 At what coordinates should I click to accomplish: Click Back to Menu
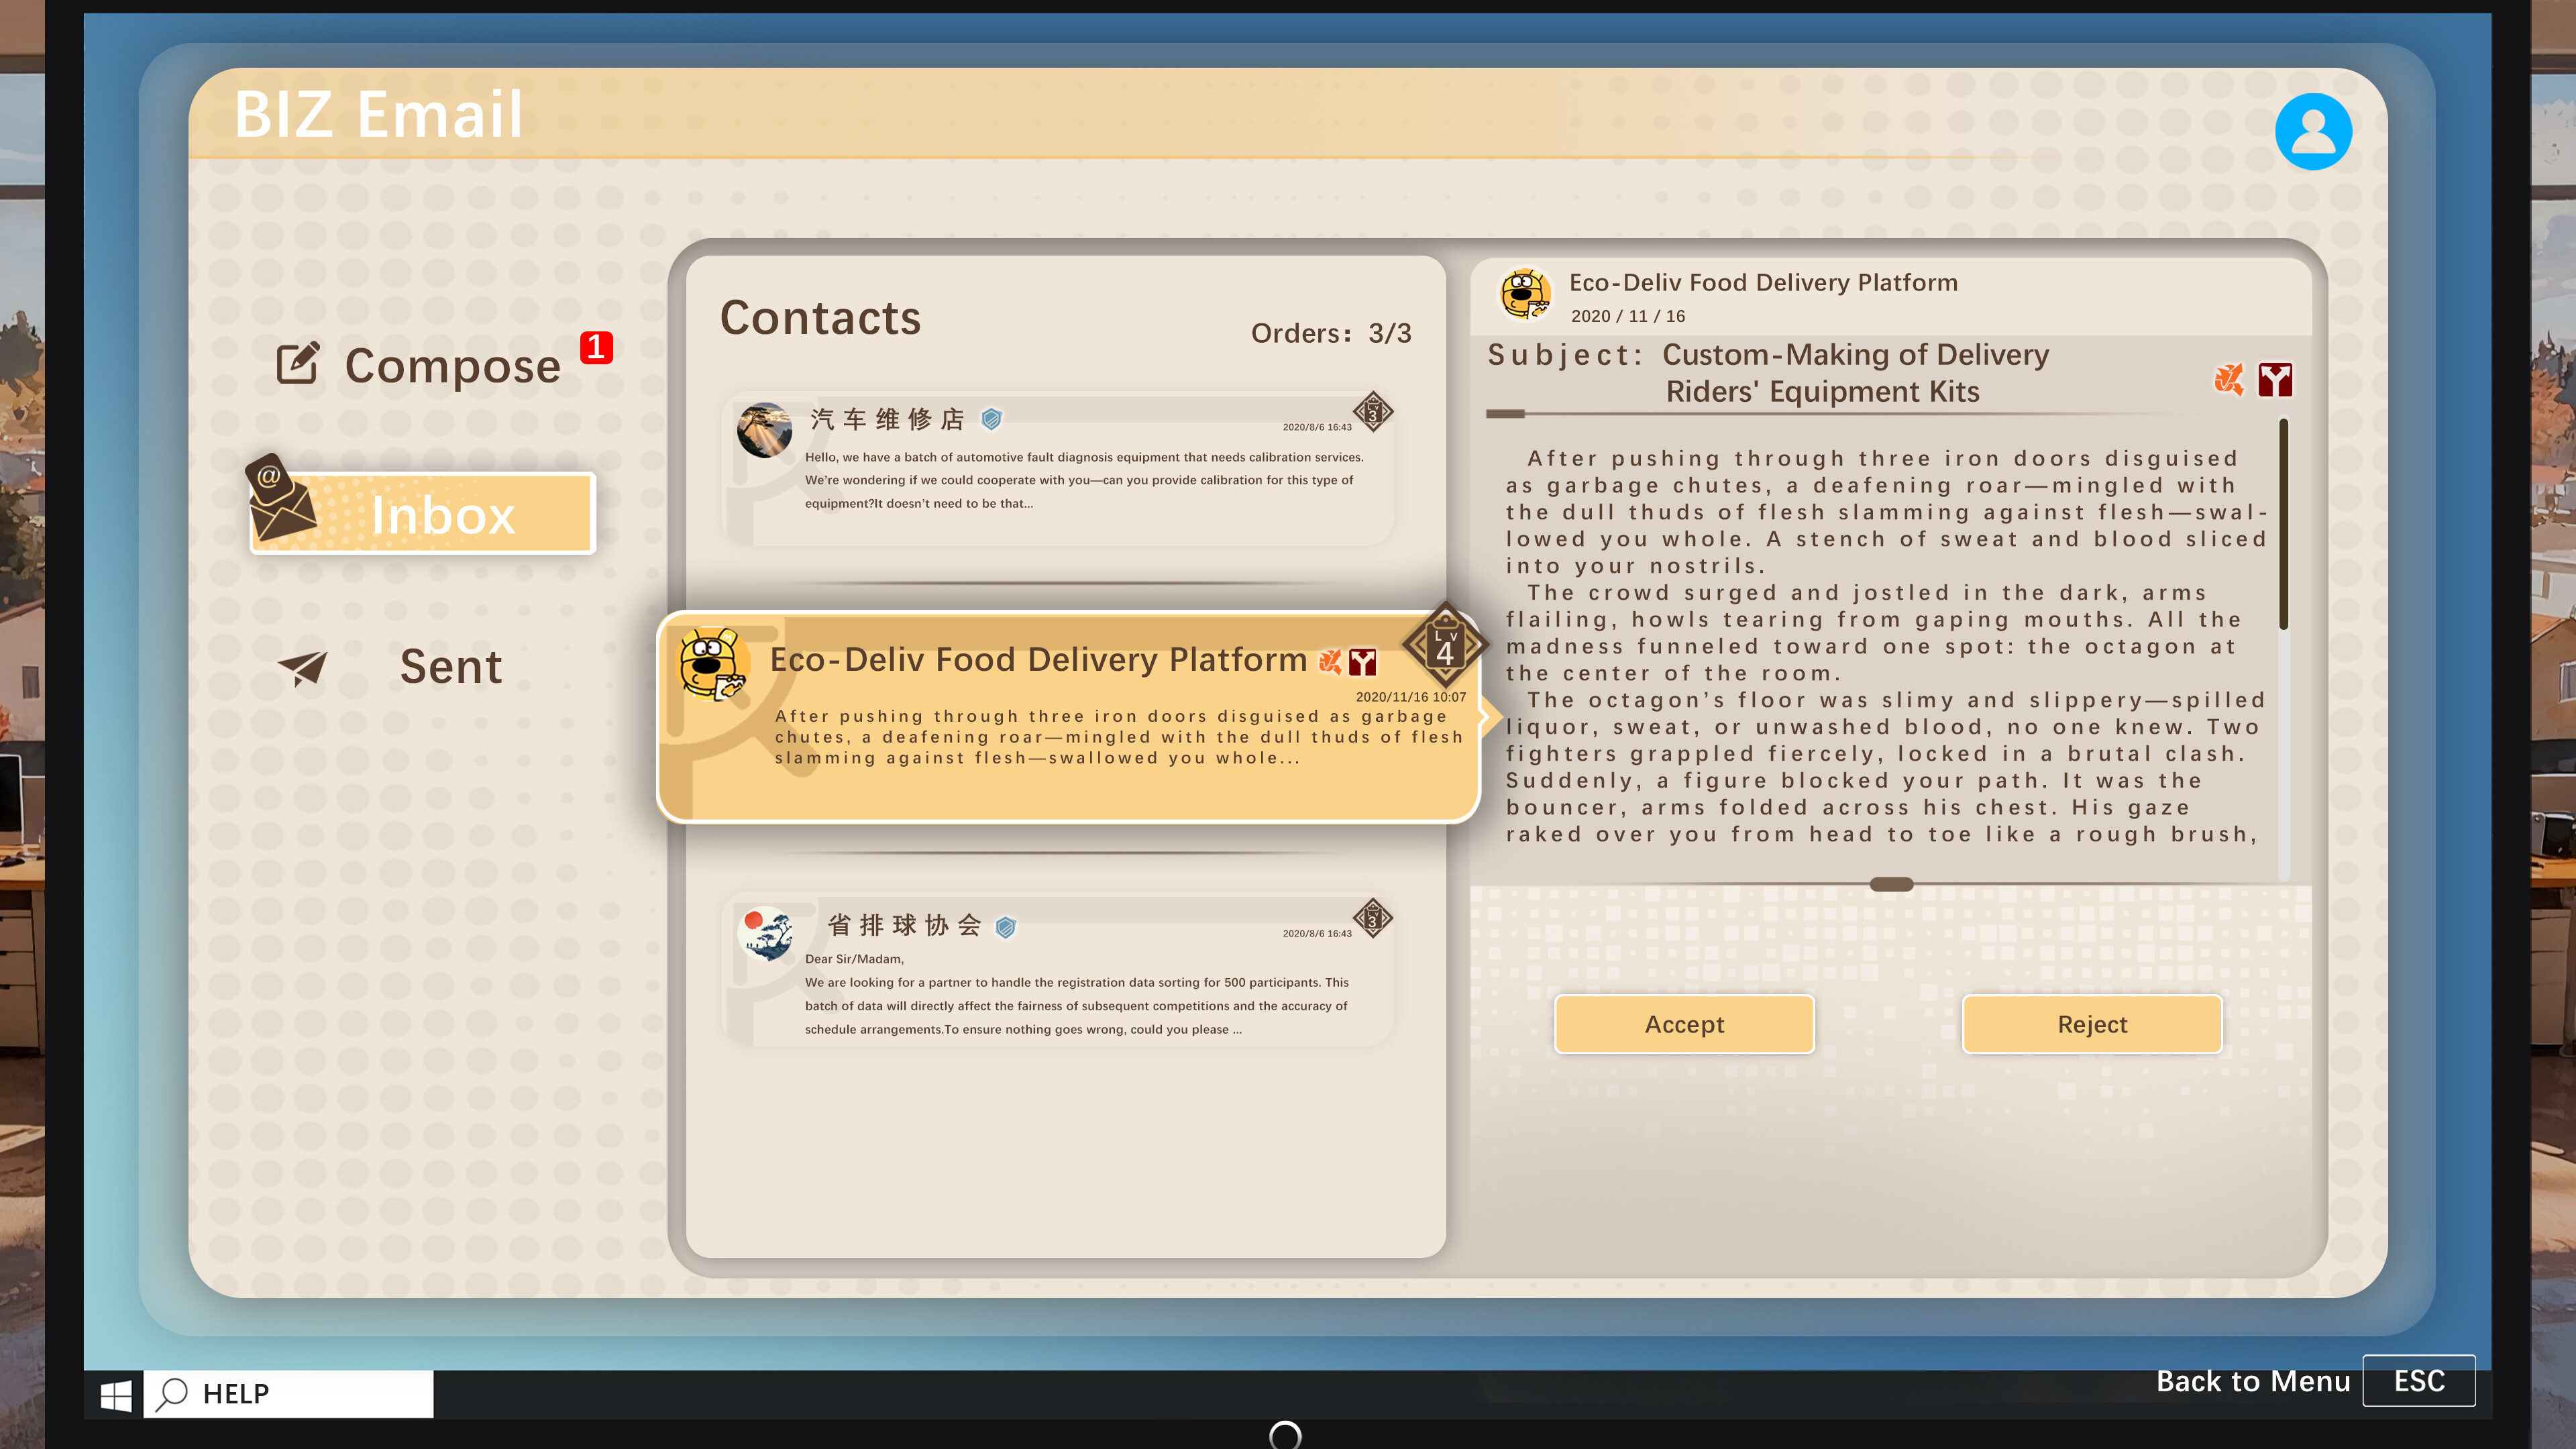click(2255, 1381)
